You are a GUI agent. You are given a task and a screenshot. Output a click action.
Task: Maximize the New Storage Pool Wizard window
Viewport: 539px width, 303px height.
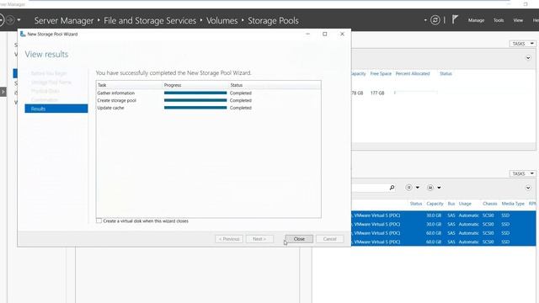(x=325, y=34)
